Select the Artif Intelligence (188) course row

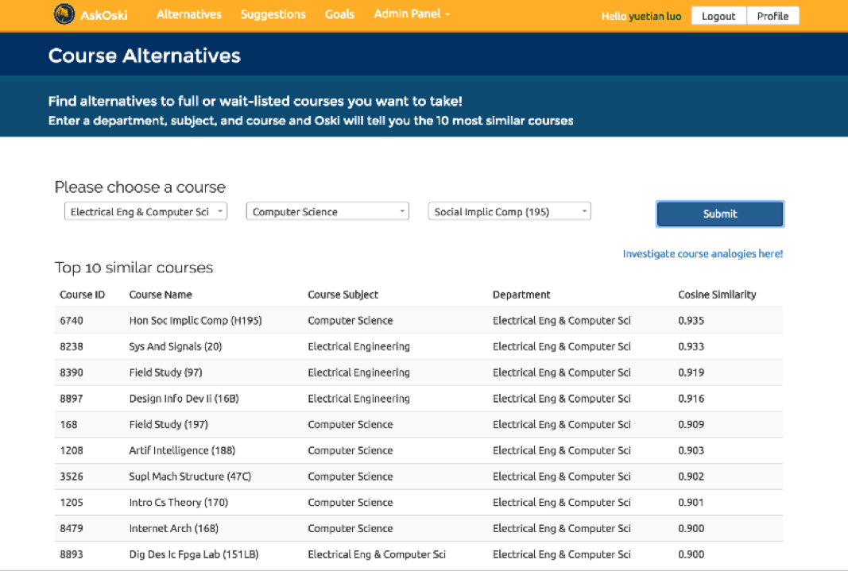click(182, 450)
